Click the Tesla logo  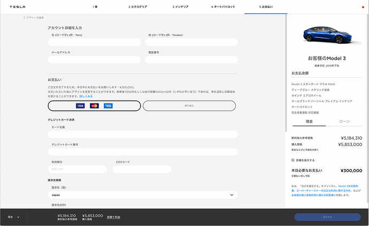click(18, 7)
